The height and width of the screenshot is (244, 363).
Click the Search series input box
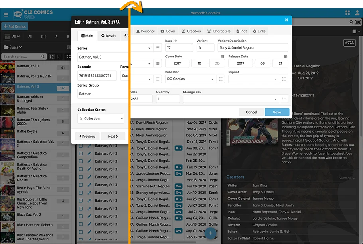coord(24,57)
